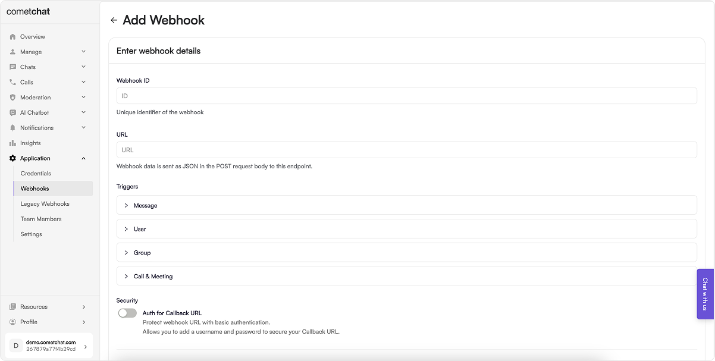Click the AI Chatbot robot icon
715x361 pixels.
point(12,112)
